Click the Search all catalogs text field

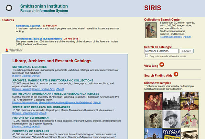[161, 51]
